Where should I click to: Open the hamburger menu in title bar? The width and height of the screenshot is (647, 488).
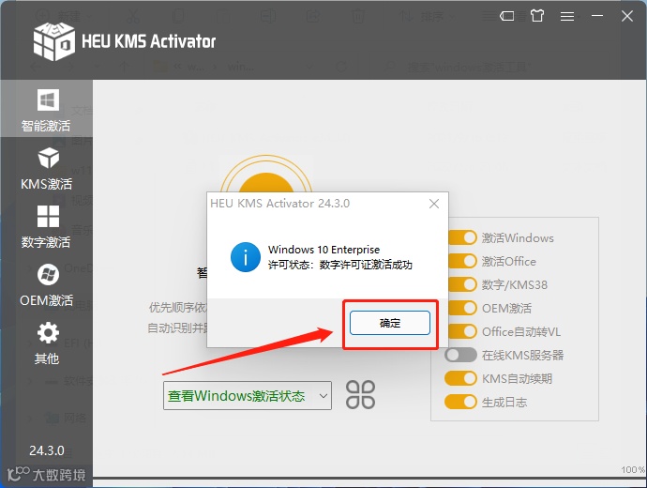[x=567, y=16]
